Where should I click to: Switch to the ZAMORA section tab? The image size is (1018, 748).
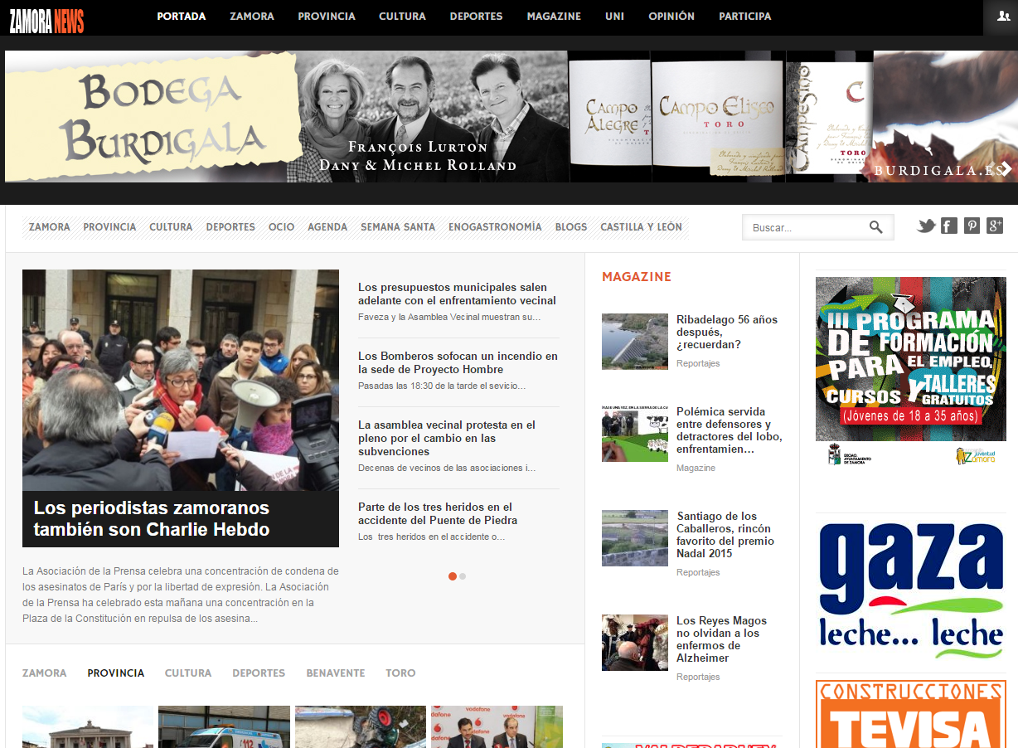pos(45,673)
